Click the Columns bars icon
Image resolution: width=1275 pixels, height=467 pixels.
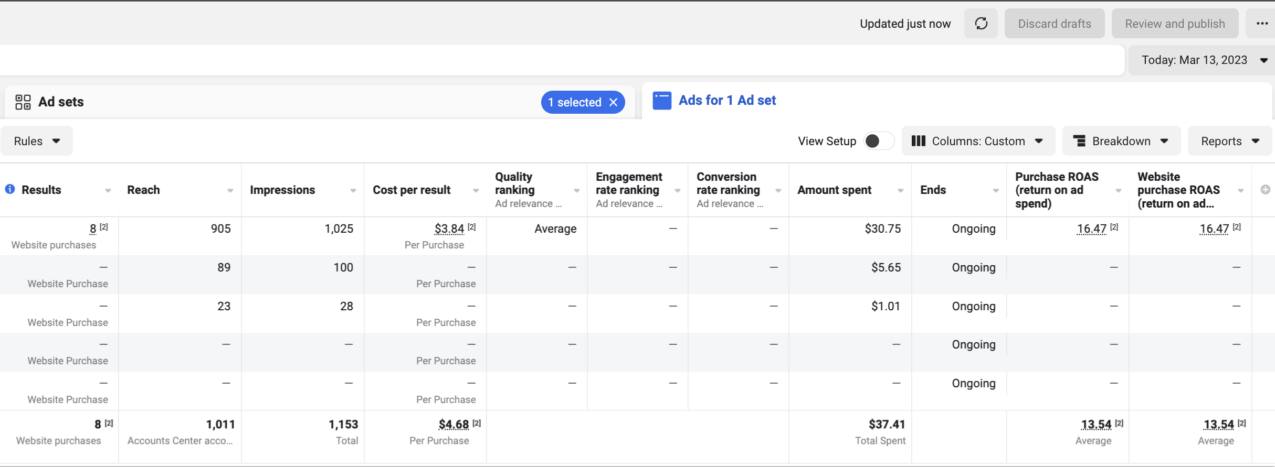(x=919, y=141)
